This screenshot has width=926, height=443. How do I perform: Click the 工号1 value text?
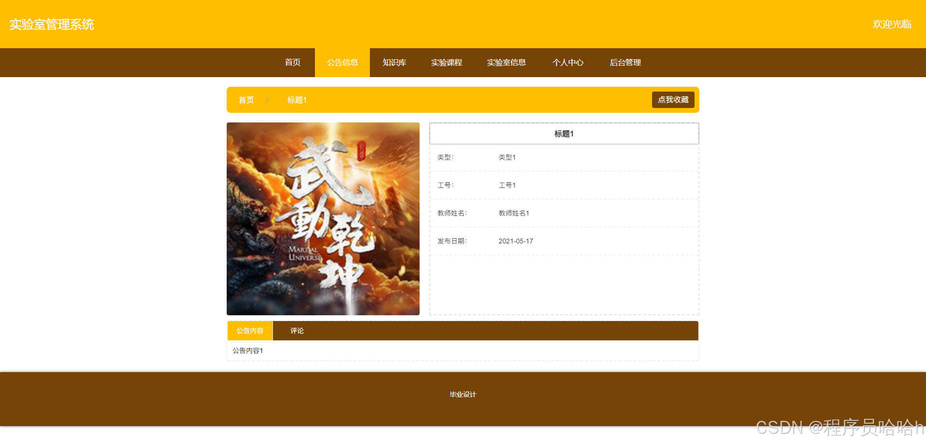click(507, 185)
